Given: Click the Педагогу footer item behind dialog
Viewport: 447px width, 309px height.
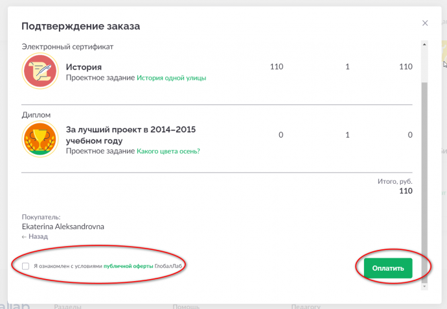Looking at the screenshot, I should click(x=306, y=306).
